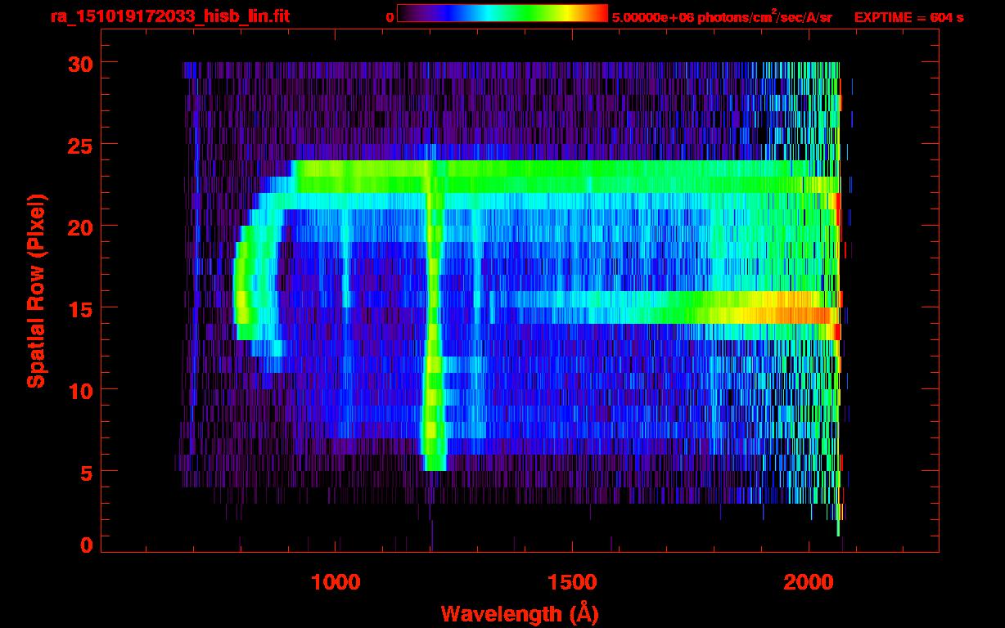This screenshot has height=628, width=1005.
Task: Select the 5.00000e+06 photons intensity label
Action: (x=721, y=17)
